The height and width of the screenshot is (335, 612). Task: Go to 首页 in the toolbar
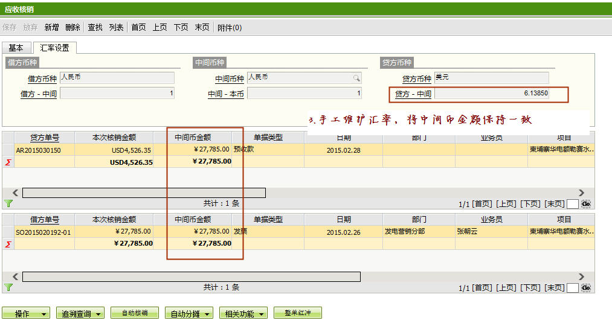[138, 27]
